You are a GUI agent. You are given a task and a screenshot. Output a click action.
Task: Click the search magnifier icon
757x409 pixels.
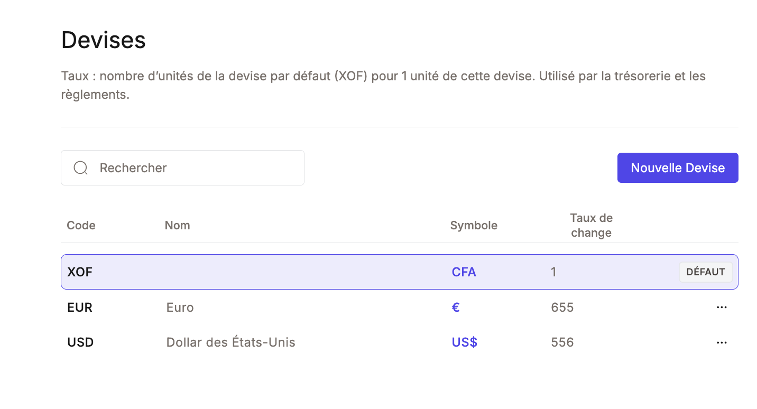tap(80, 168)
